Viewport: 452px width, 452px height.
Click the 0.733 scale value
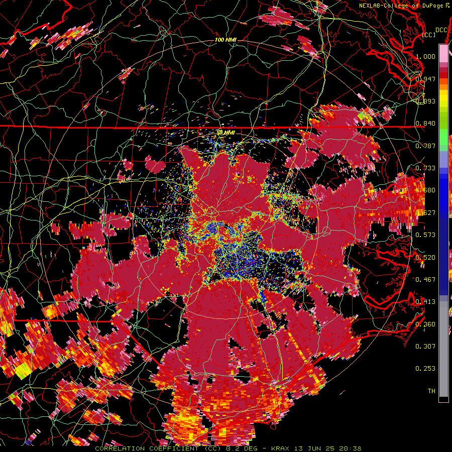pos(425,168)
